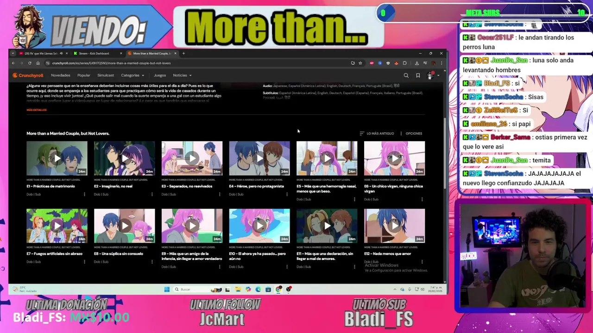593x333 pixels.
Task: Play episode E11 thumbnail
Action: point(327,226)
